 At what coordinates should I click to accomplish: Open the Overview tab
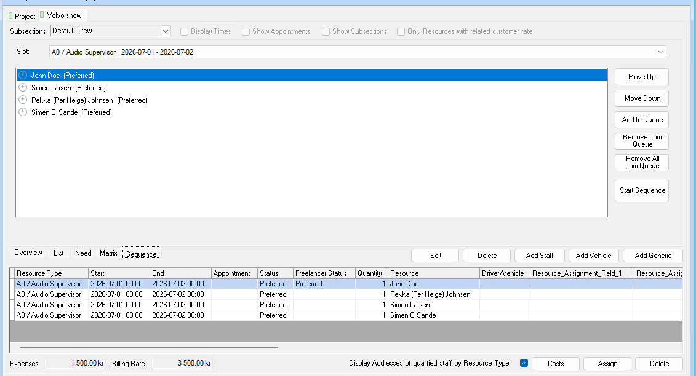pyautogui.click(x=28, y=253)
